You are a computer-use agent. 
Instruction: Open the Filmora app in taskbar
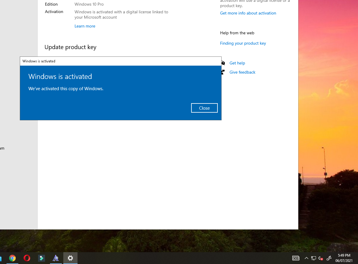[x=41, y=258]
